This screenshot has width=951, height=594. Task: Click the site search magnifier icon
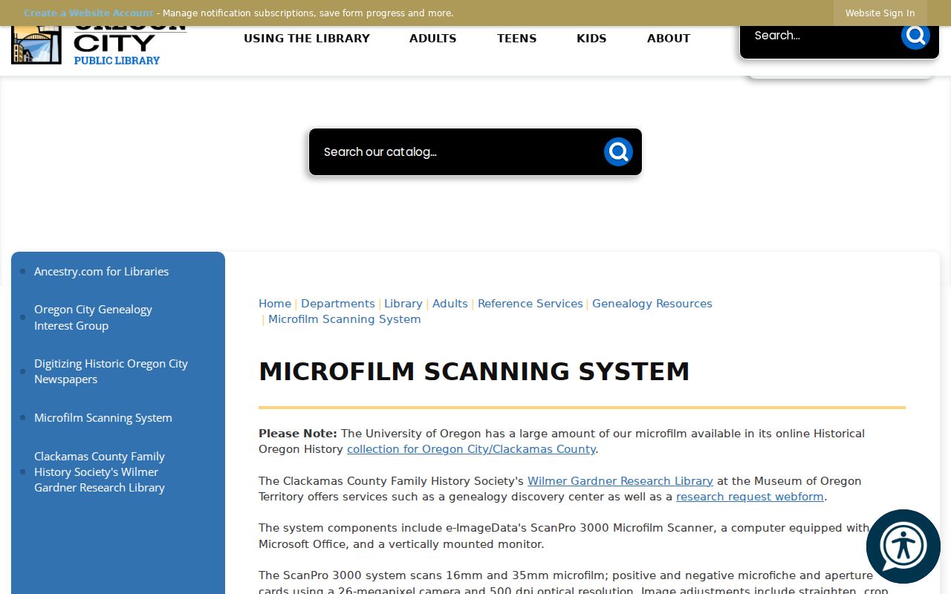[915, 35]
